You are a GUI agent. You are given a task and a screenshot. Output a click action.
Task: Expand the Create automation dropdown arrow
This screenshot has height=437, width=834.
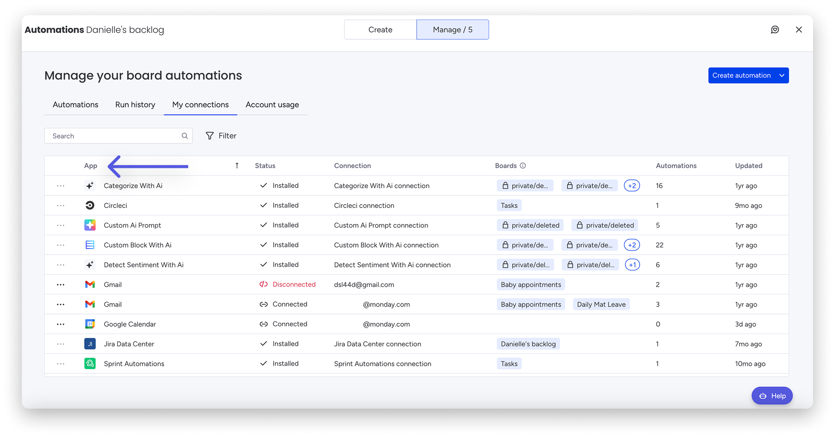point(782,75)
